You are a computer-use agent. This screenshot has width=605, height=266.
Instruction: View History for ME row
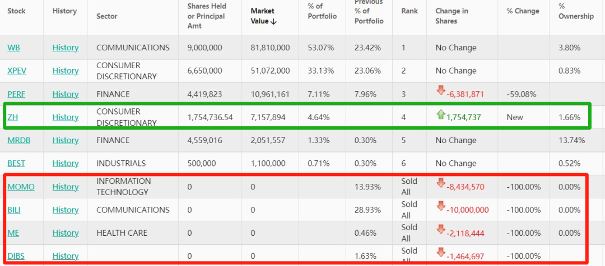66,233
